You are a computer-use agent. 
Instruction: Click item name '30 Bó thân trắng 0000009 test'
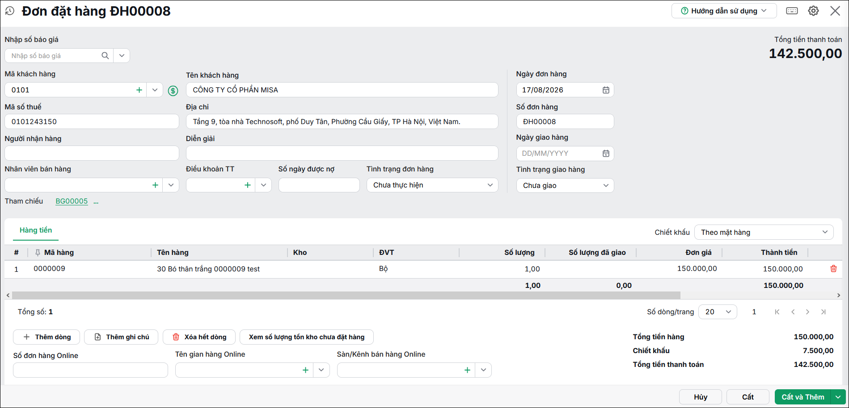coord(208,269)
